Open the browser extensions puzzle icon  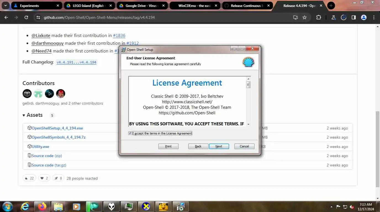click(x=318, y=17)
